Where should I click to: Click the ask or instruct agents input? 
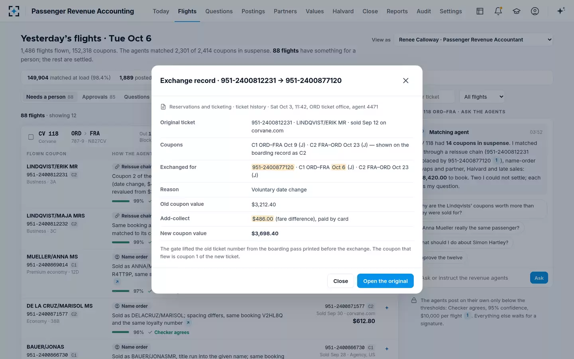click(x=472, y=278)
